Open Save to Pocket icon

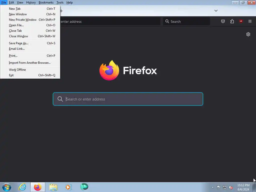pos(223,21)
